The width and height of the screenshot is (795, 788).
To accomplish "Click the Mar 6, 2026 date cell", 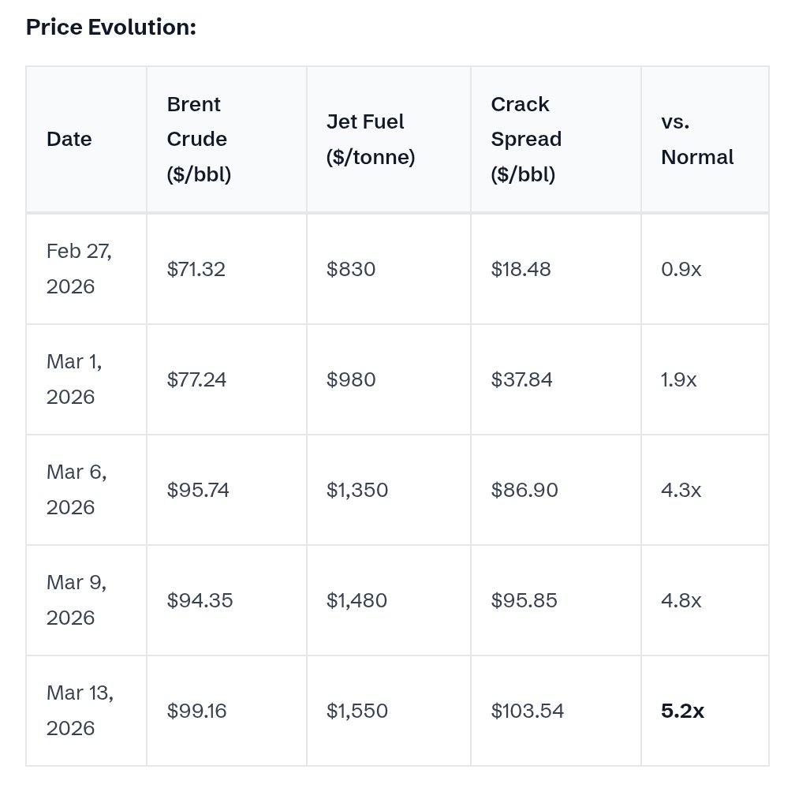I will [x=77, y=490].
